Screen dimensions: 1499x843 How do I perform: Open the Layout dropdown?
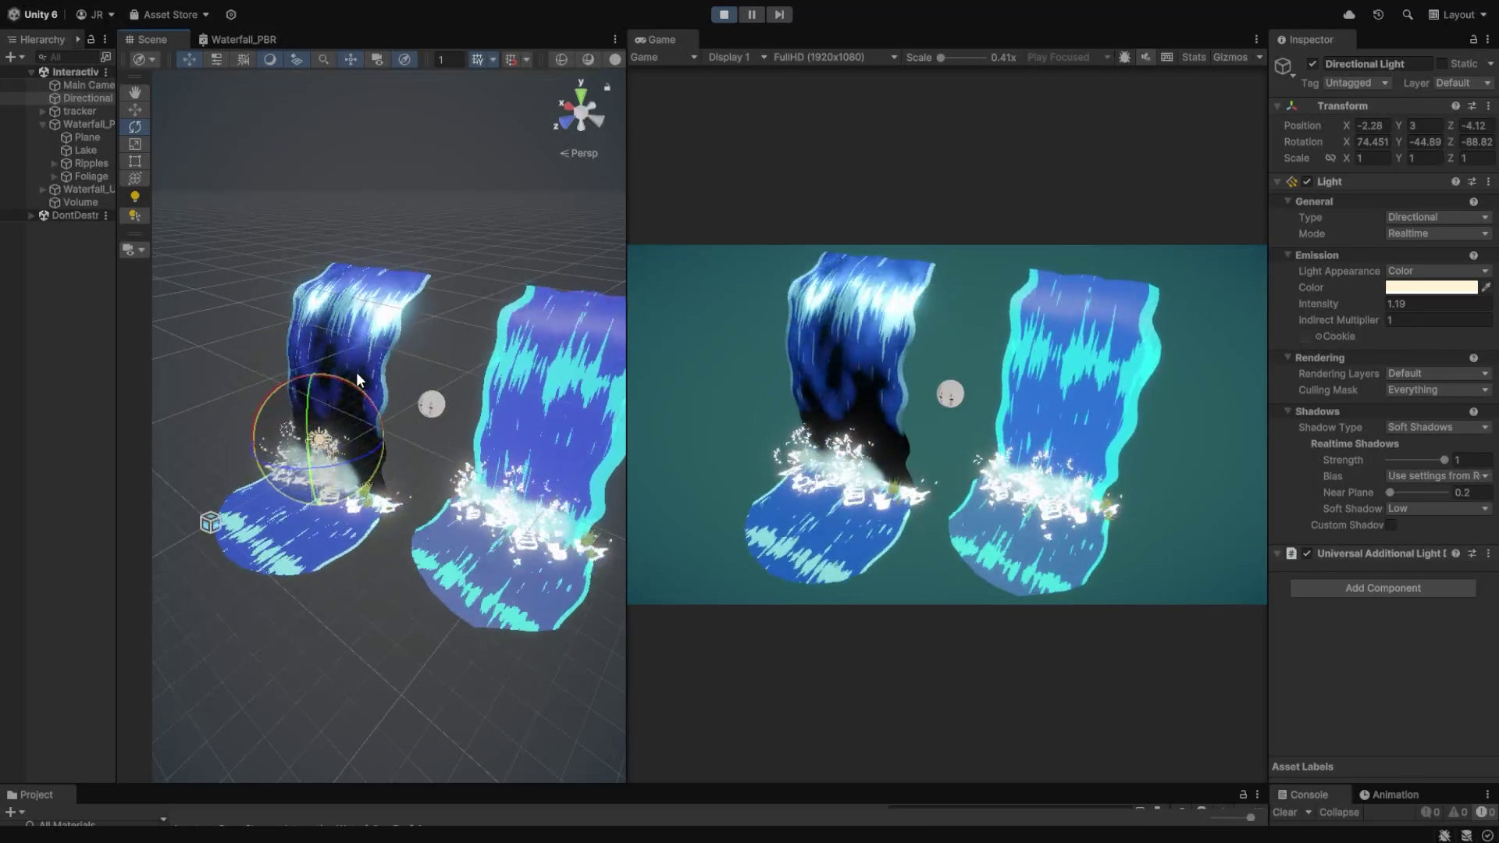(x=1458, y=14)
